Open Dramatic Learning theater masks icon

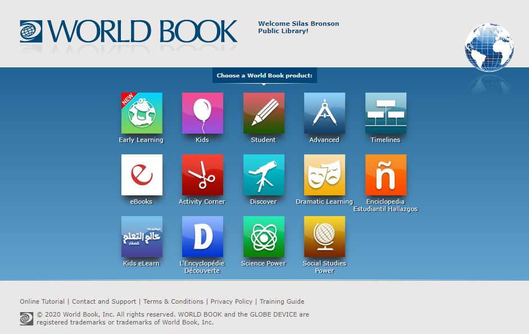[324, 175]
